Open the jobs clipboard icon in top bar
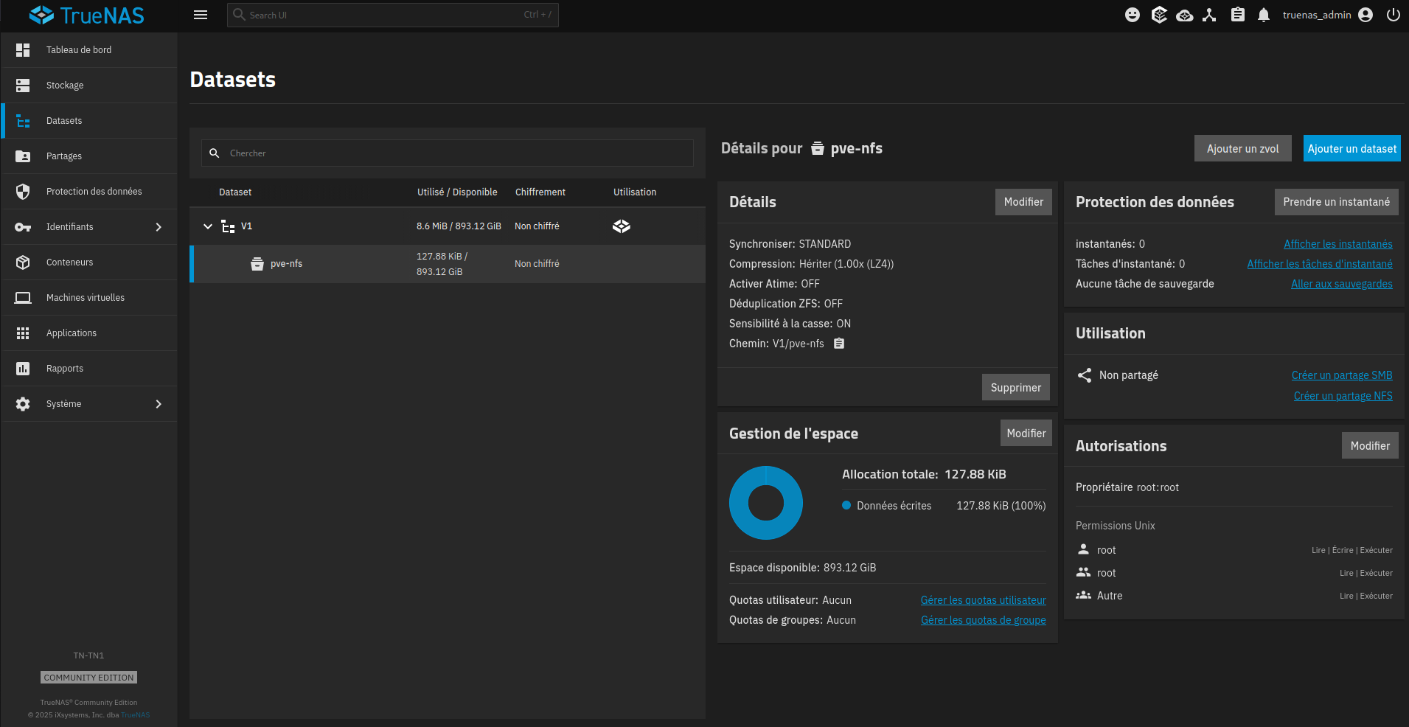Viewport: 1409px width, 727px height. point(1237,15)
